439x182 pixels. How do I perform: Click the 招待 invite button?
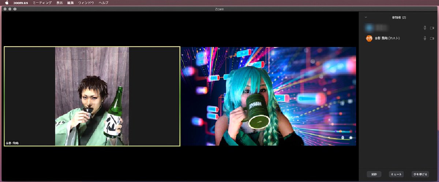[x=374, y=174]
